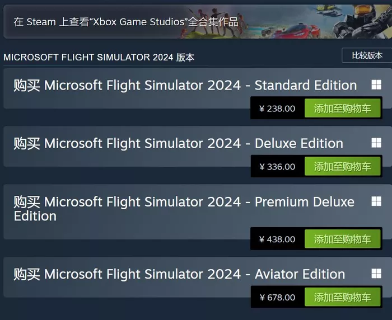Viewport: 392px width, 320px height.
Task: Select the Deluxe Edition purchase title
Action: (x=178, y=143)
